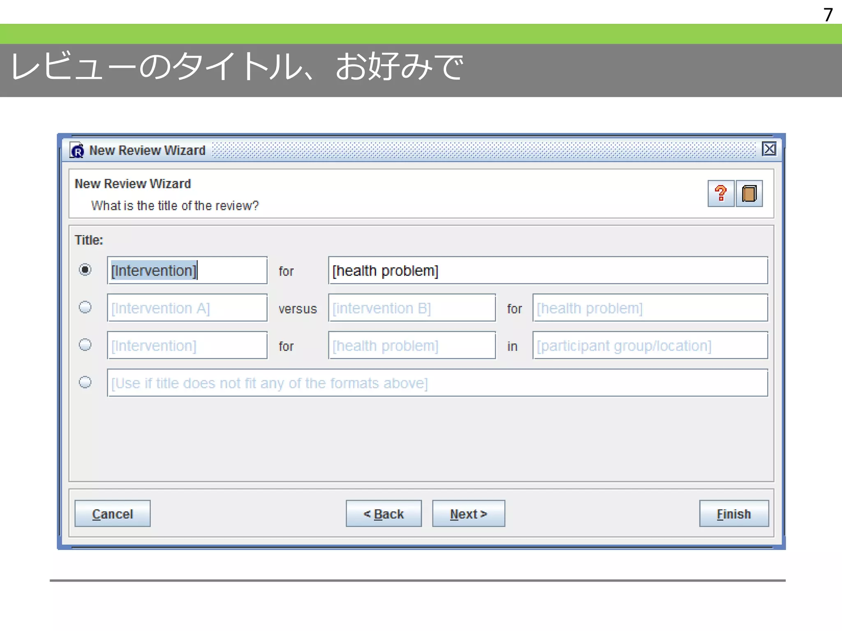Go to previous step with Back button
842x631 pixels.
tap(384, 514)
